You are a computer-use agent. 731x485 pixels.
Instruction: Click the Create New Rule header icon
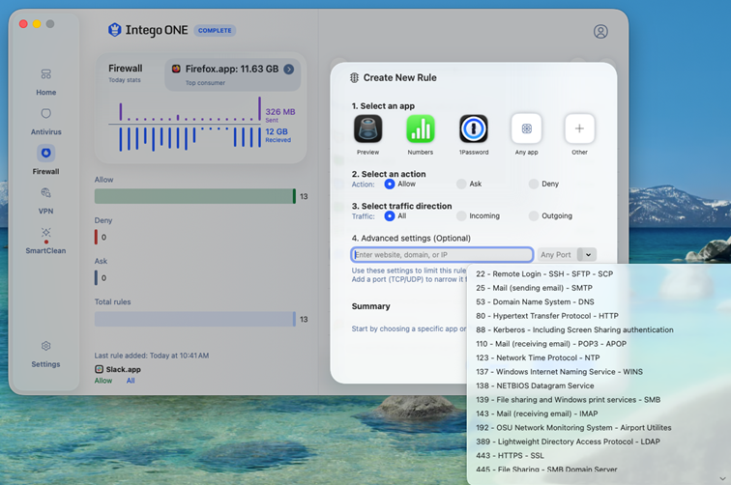[x=354, y=78]
